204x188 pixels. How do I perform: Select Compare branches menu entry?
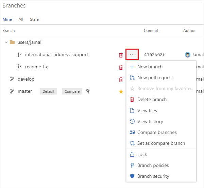pos(161,133)
